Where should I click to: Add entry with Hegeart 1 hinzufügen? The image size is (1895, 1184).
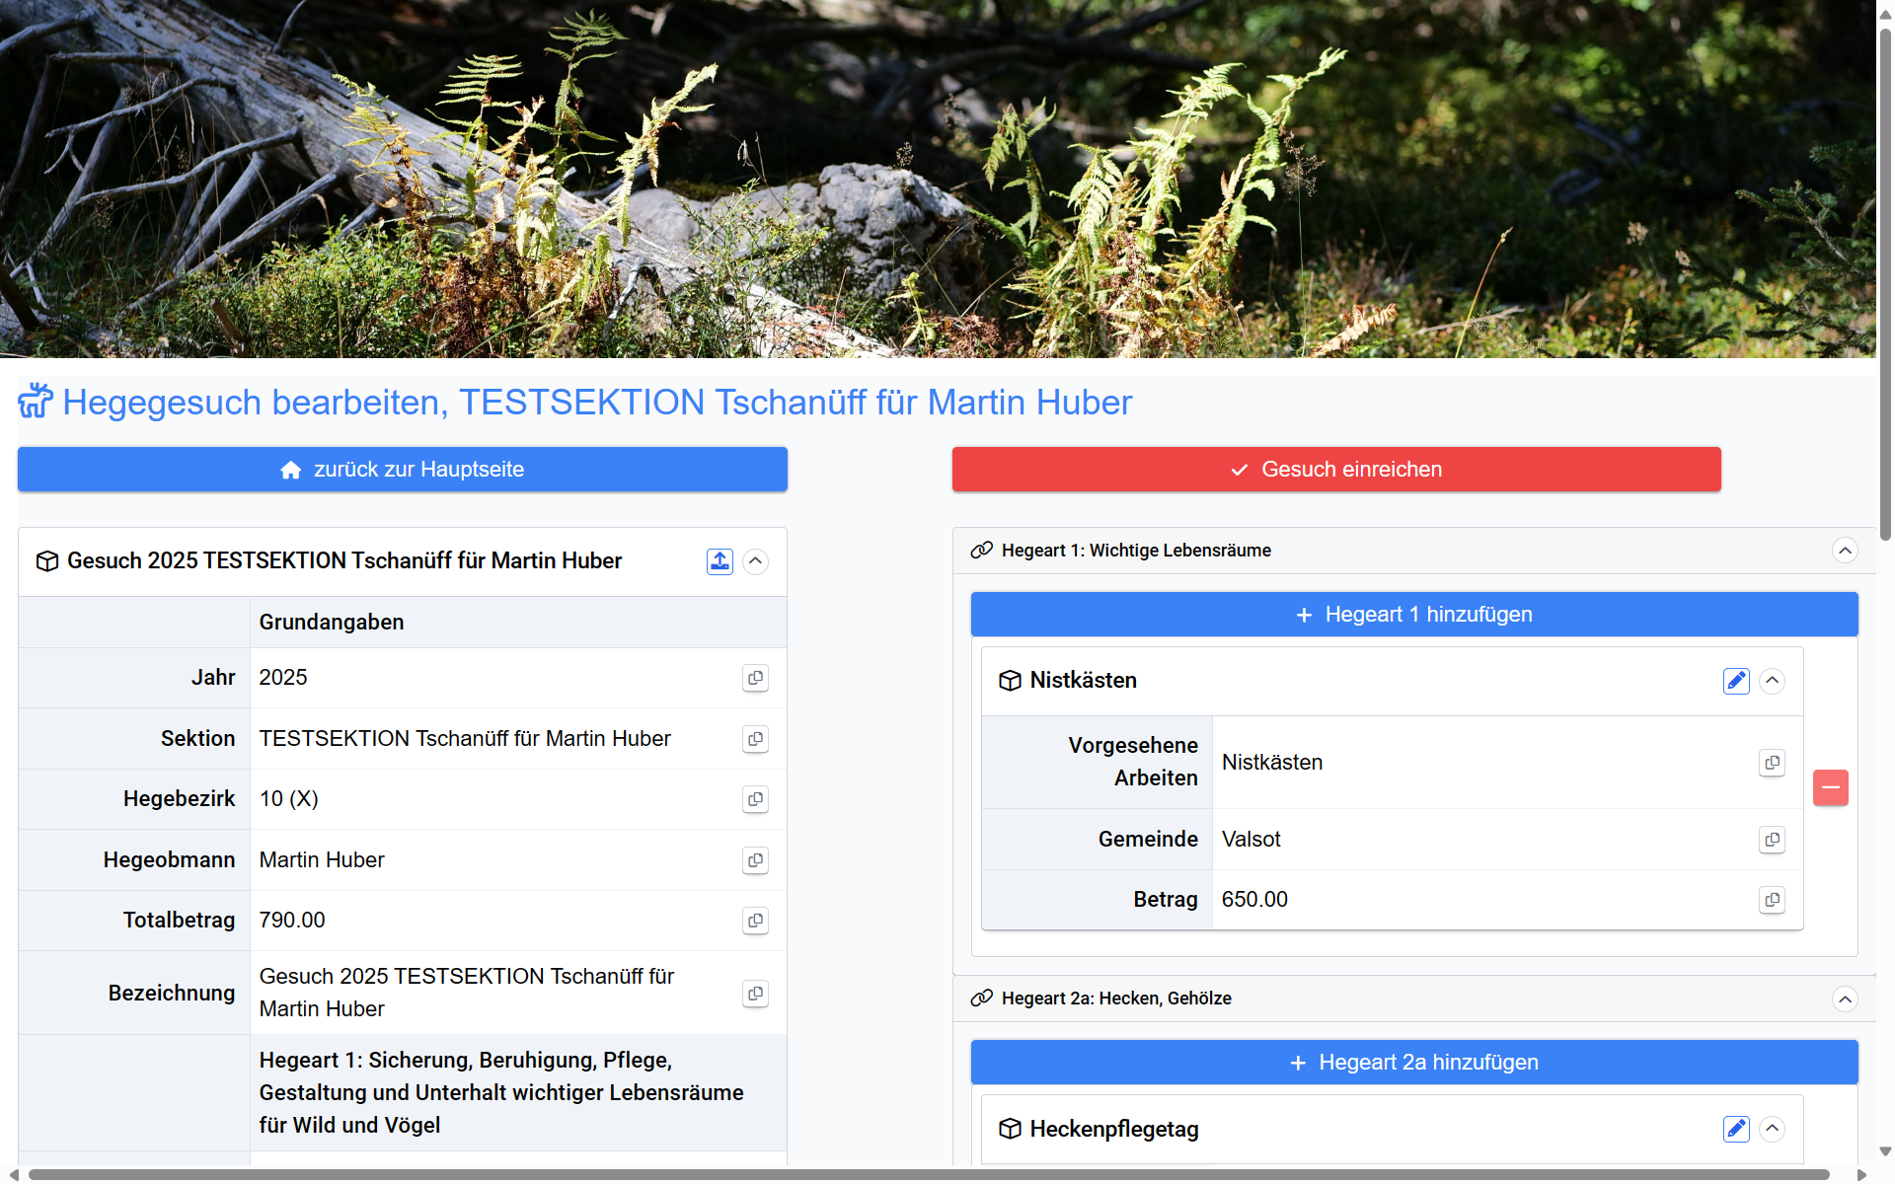pyautogui.click(x=1413, y=615)
